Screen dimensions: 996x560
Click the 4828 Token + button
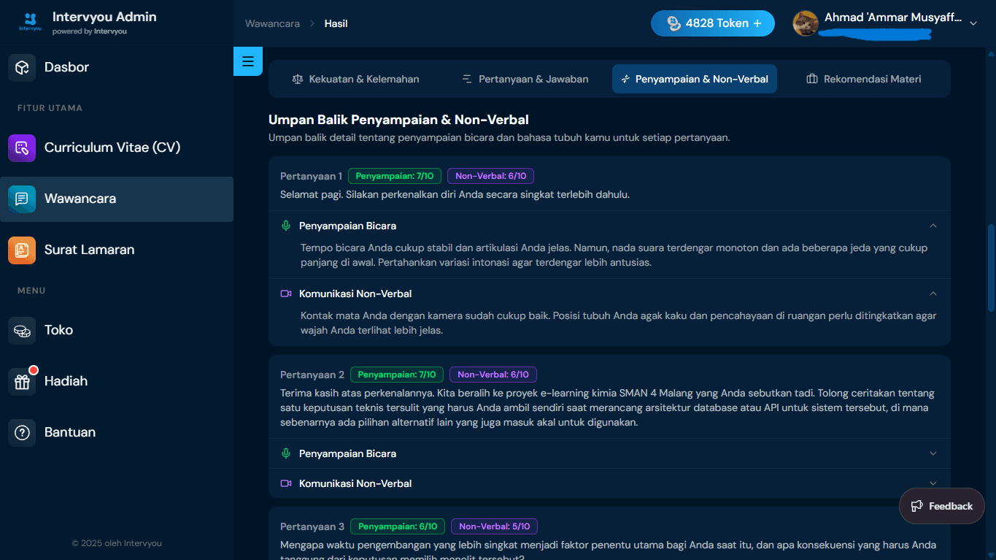tap(713, 23)
